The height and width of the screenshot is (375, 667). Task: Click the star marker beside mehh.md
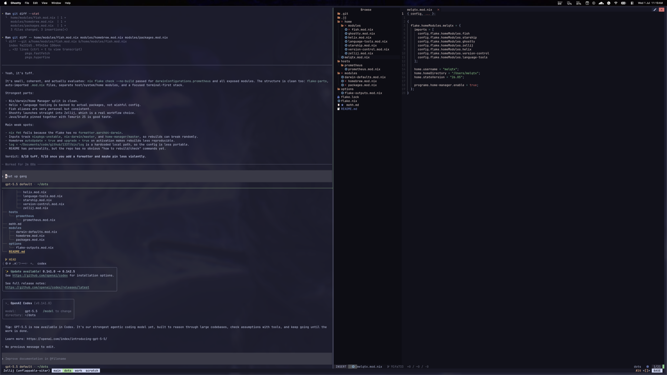(342, 105)
